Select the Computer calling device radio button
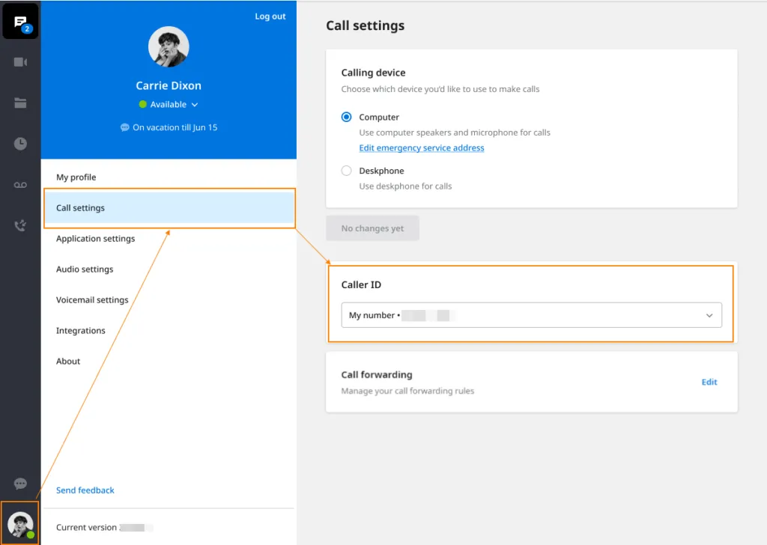Screen dimensions: 767x545 point(346,118)
